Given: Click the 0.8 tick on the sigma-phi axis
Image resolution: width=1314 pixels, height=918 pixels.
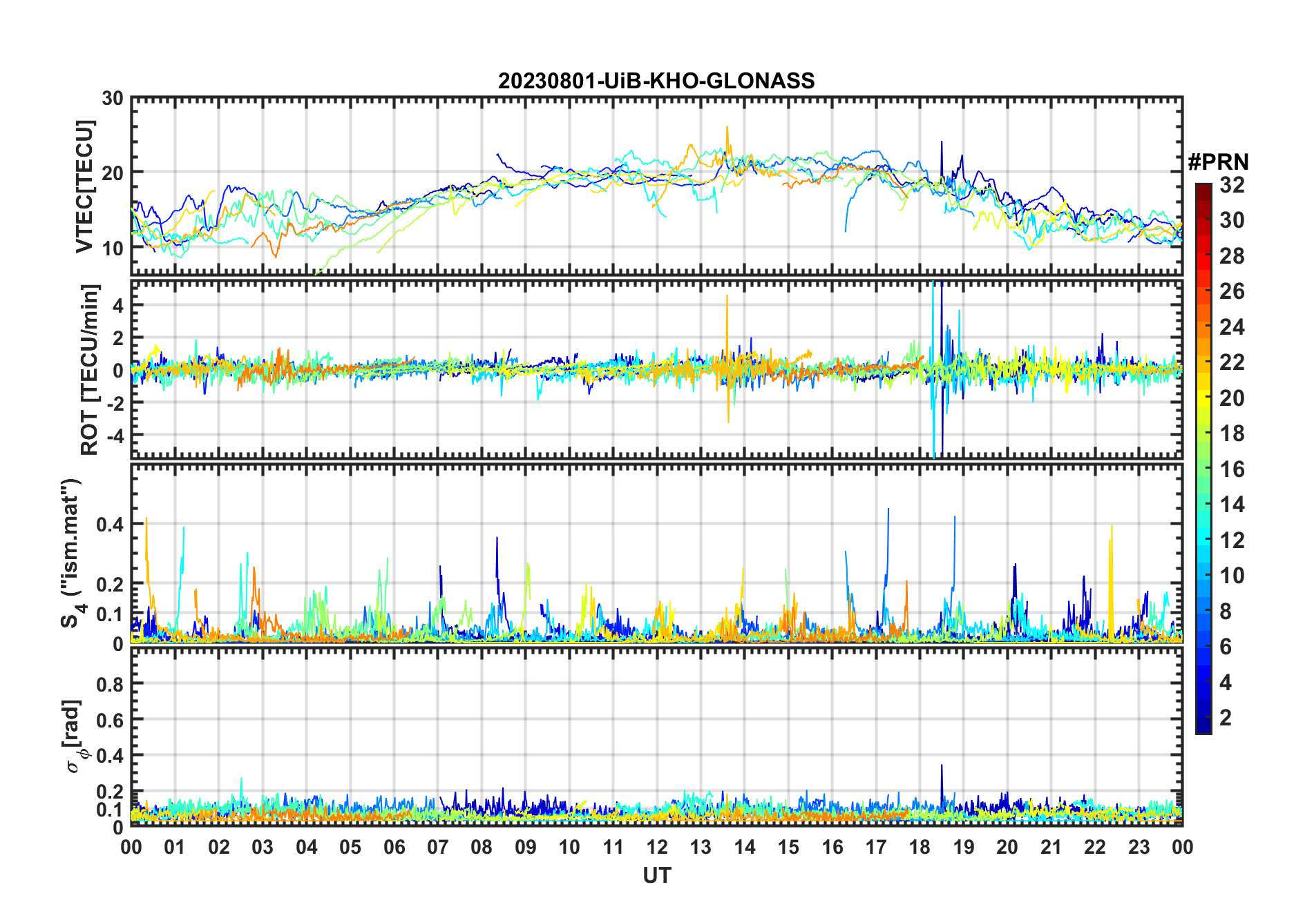Looking at the screenshot, I should [x=110, y=684].
